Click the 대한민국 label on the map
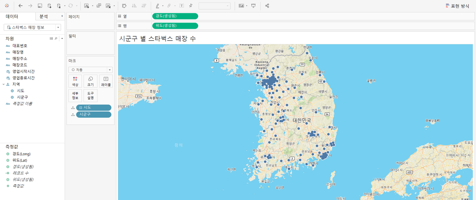Viewport: 476px width, 200px height. pos(302,120)
